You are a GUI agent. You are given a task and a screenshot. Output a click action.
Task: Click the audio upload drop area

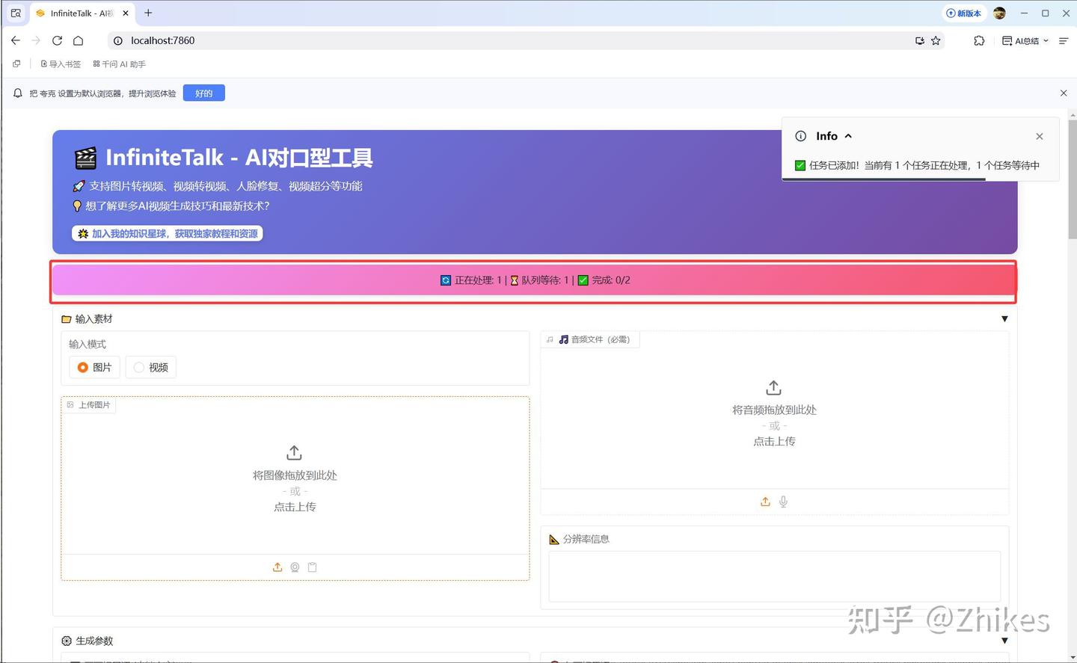click(x=774, y=413)
